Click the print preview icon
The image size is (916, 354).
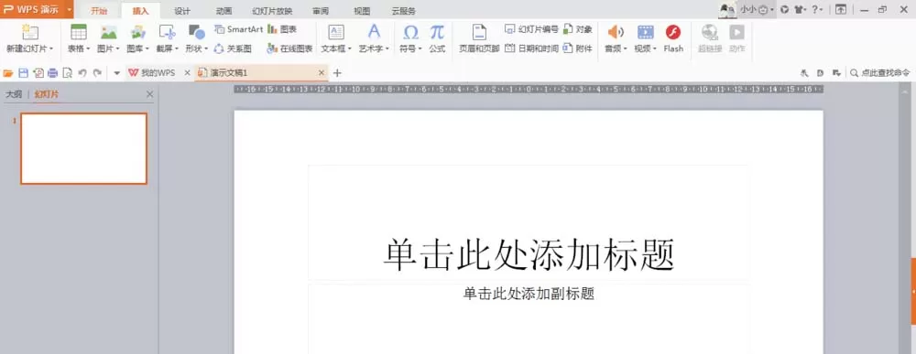tap(67, 73)
